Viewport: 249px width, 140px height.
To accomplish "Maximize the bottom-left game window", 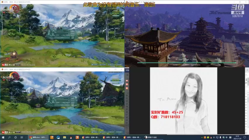I will (x=115, y=69).
